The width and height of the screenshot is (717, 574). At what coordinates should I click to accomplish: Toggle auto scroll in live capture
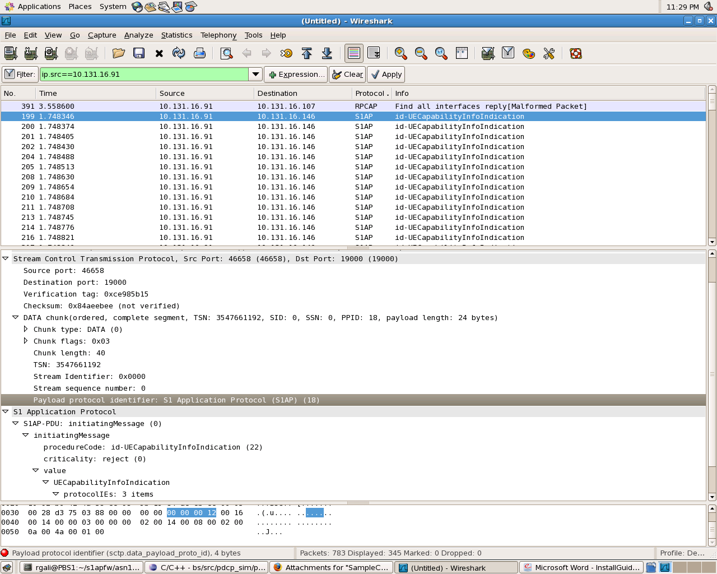point(374,53)
